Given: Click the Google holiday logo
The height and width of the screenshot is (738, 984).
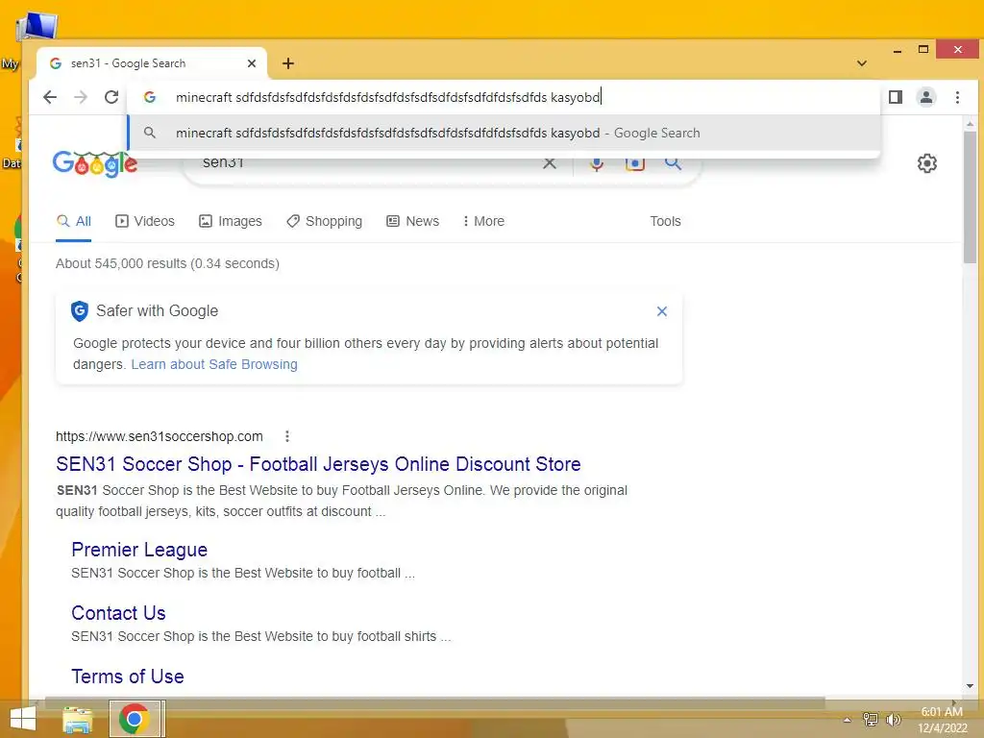Looking at the screenshot, I should click(95, 163).
